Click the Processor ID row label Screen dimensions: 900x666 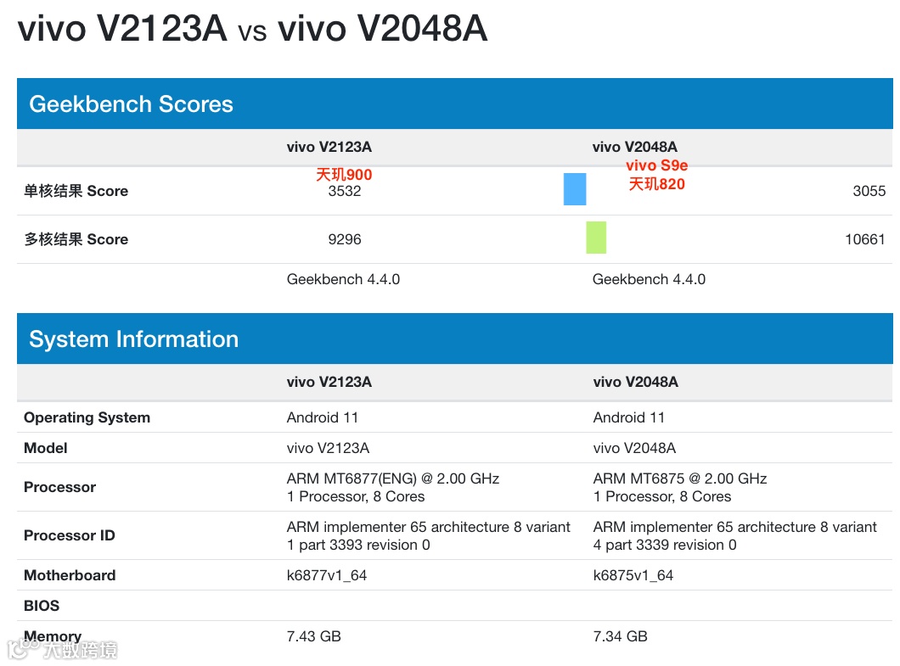point(69,535)
